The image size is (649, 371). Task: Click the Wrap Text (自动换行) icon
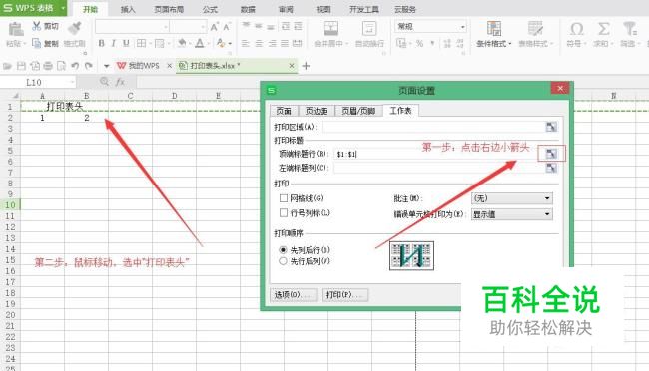369,28
